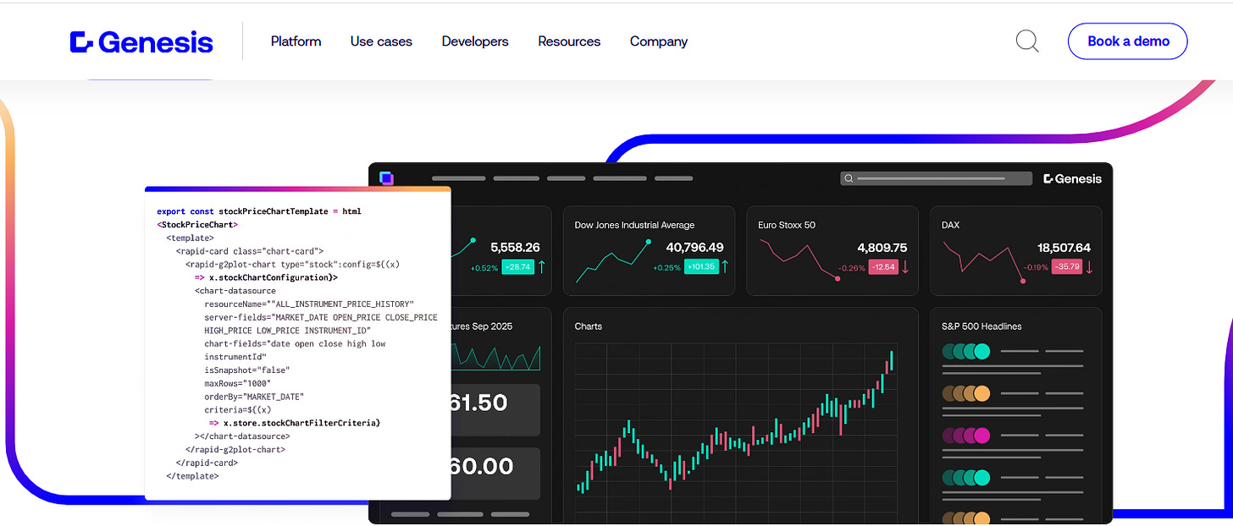
Task: Click the -12.54 red badge
Action: pos(883,267)
